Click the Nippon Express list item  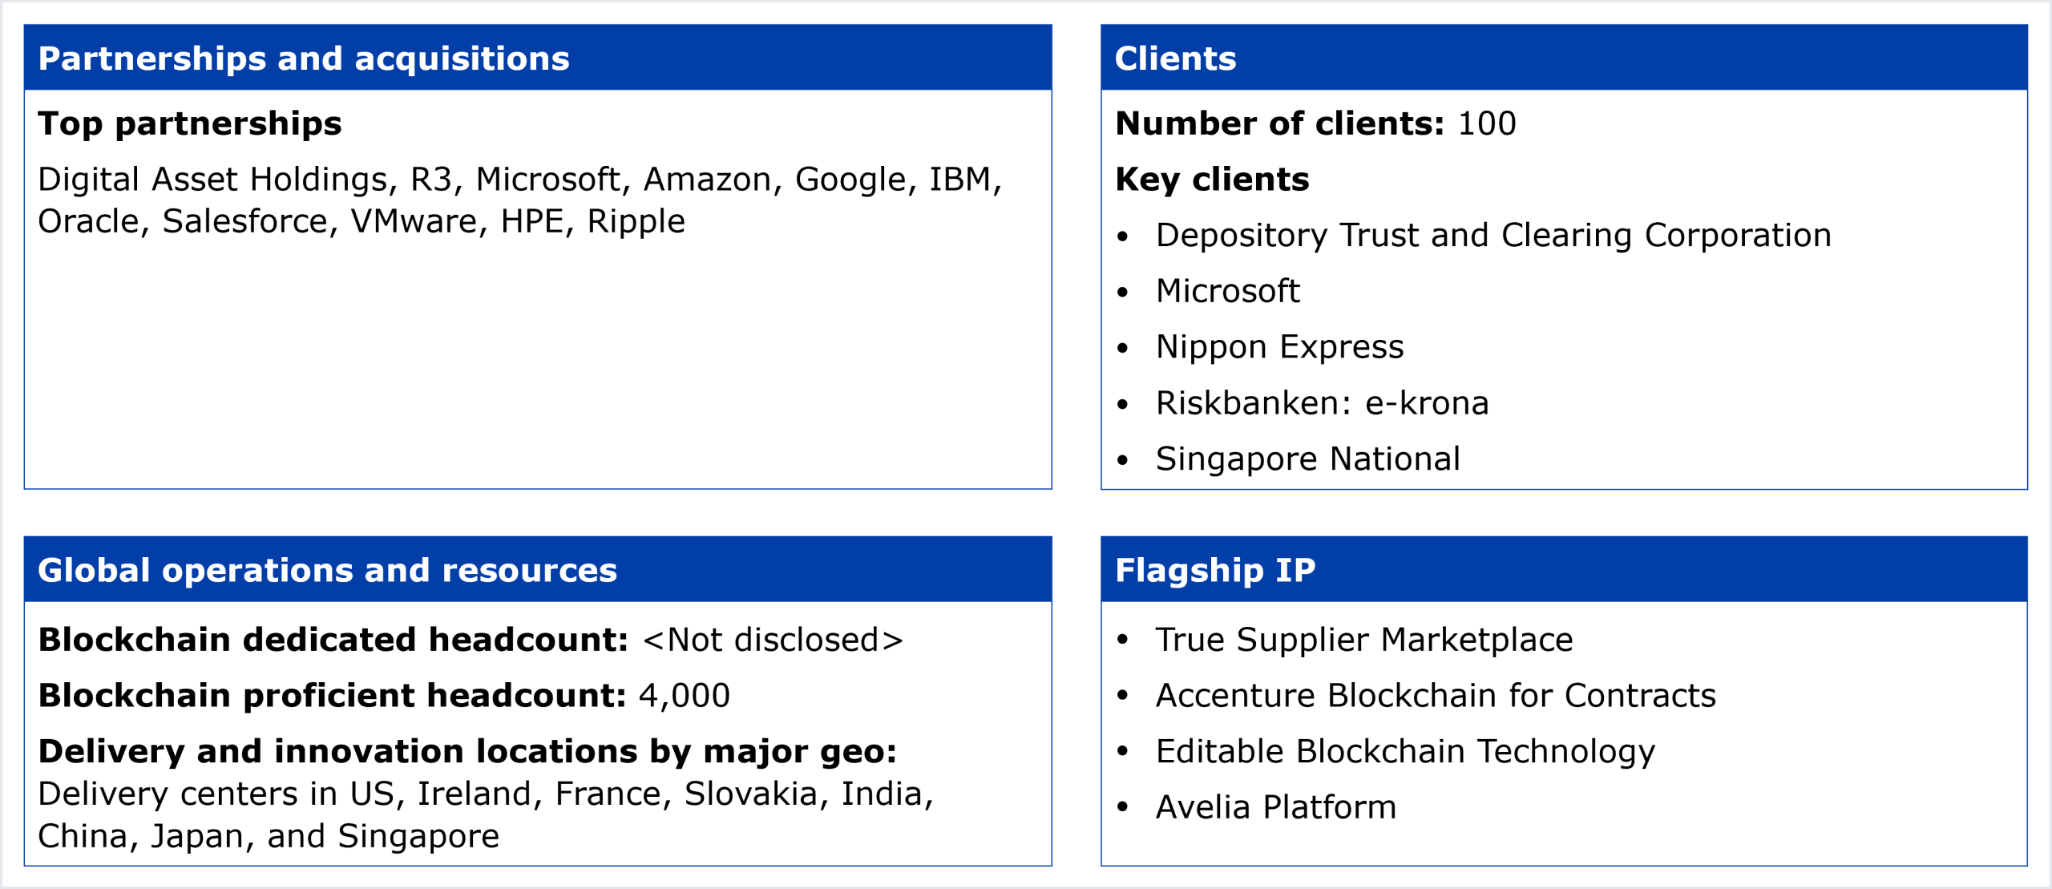click(1279, 347)
